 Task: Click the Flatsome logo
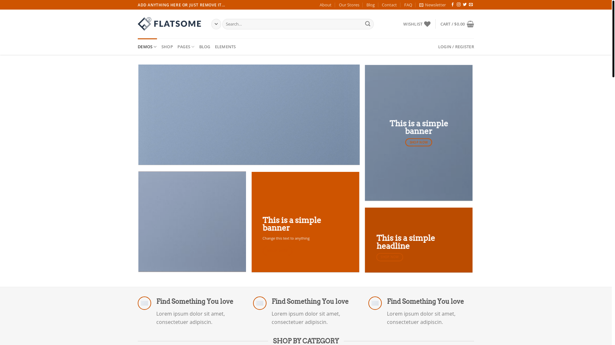[x=169, y=24]
